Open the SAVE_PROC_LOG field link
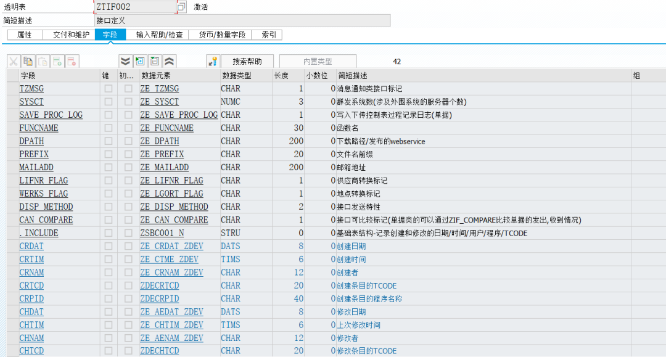Screen dimensions: 666x357 click(51, 115)
